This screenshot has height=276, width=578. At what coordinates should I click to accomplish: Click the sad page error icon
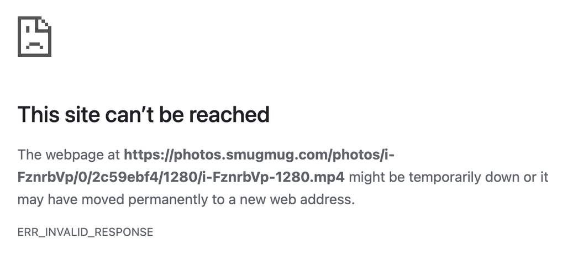coord(34,36)
